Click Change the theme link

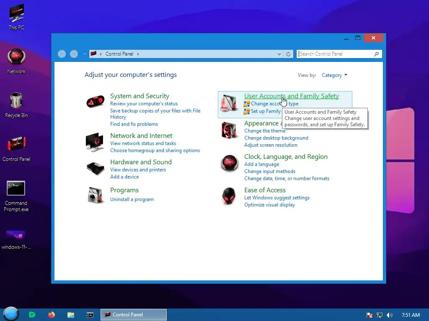265,131
